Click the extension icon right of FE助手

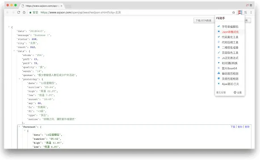click(246, 12)
